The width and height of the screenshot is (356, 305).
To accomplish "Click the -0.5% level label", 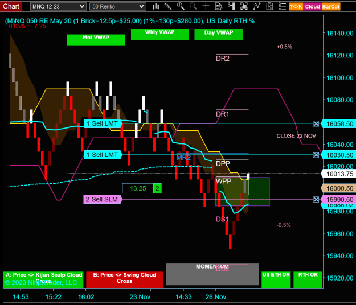I will [x=284, y=225].
